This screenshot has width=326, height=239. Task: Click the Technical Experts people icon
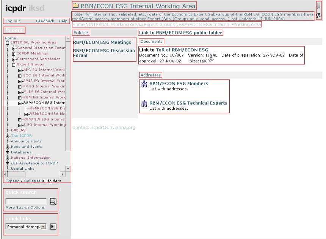tap(144, 104)
